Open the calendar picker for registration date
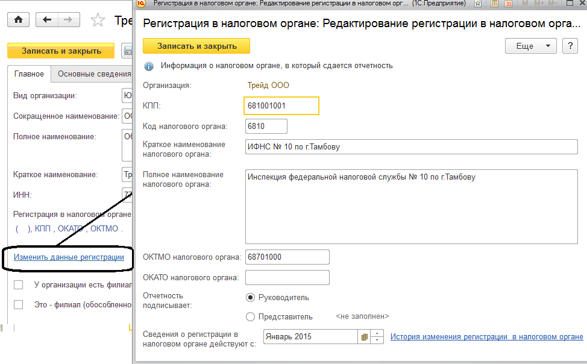This screenshot has height=364, width=587. coord(364,336)
